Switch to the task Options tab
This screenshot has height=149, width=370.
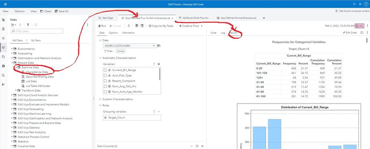click(113, 33)
